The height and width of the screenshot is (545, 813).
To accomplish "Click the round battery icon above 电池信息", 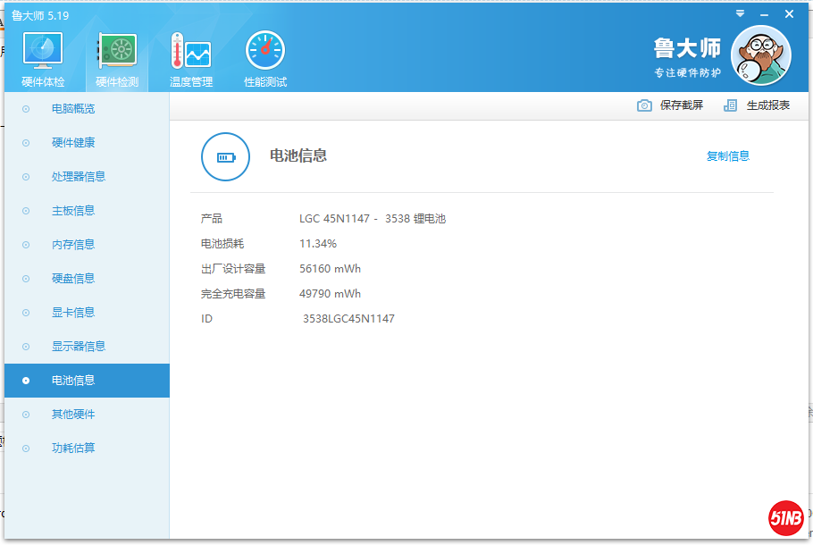I will [225, 156].
